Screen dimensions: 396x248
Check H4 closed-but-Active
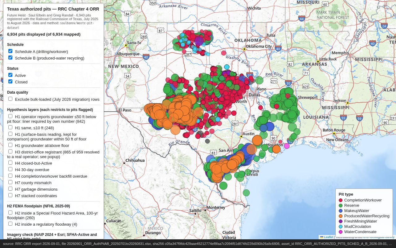(11, 162)
